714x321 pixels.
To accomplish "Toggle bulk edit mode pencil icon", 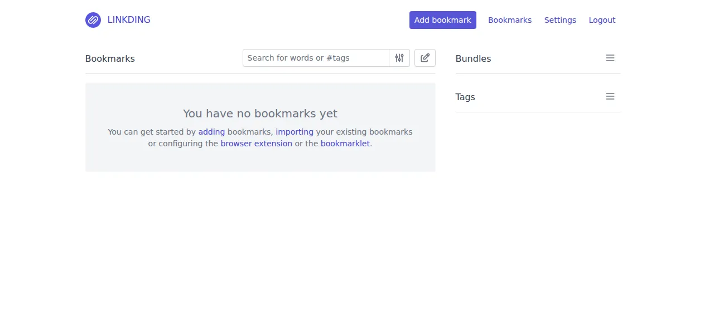I will pos(425,58).
